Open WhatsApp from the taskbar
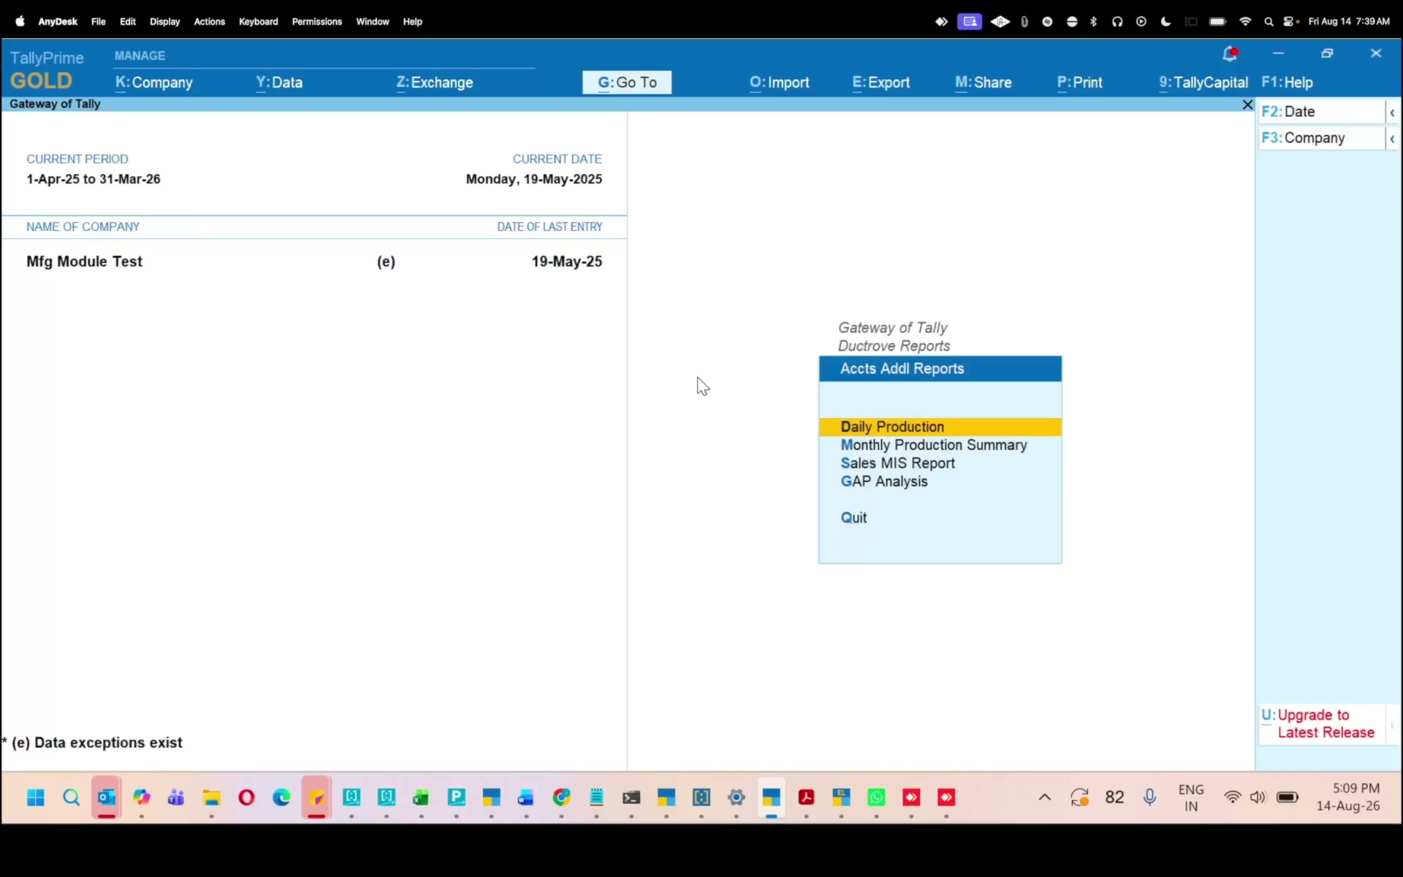This screenshot has height=877, width=1403. pos(876,797)
